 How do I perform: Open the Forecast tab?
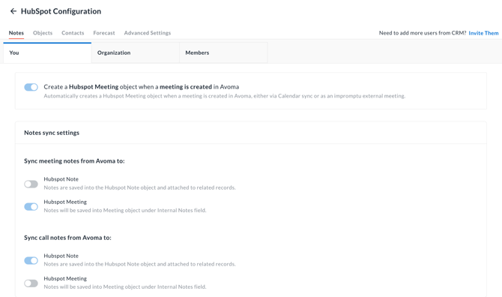tap(104, 33)
